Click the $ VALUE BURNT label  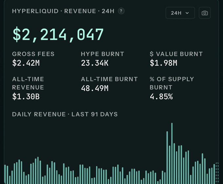pos(176,54)
